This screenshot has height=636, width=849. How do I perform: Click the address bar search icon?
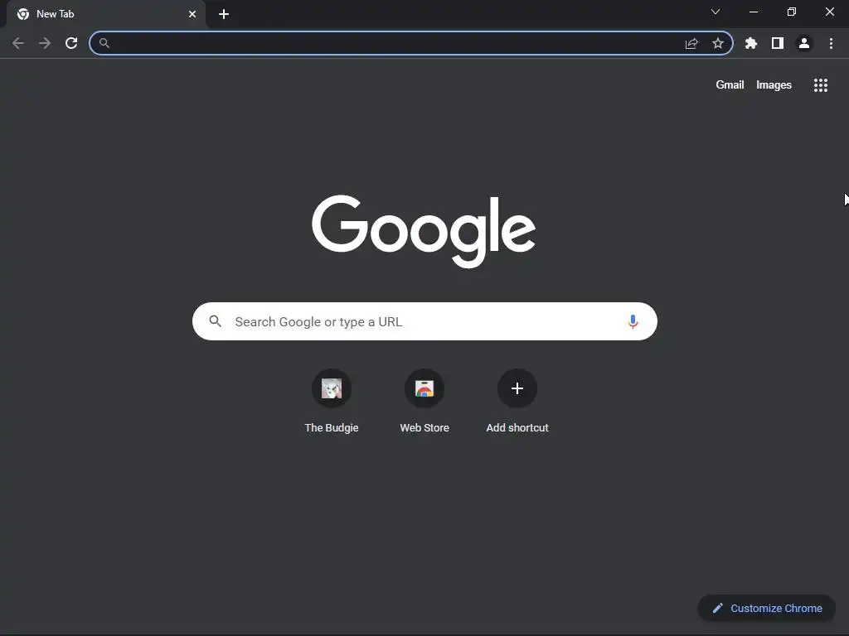tap(104, 43)
